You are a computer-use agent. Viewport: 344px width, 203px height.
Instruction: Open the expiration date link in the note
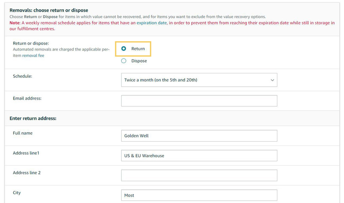pyautogui.click(x=152, y=23)
